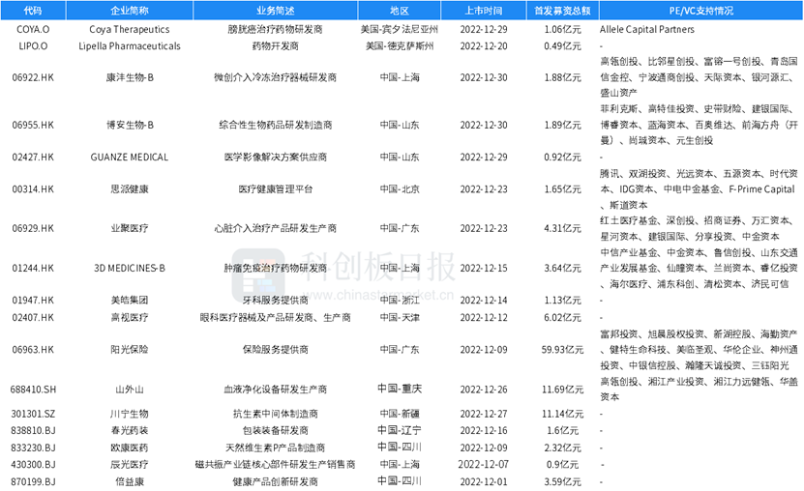Select stock code 06963.HK
This screenshot has height=491, width=804.
pyautogui.click(x=33, y=350)
